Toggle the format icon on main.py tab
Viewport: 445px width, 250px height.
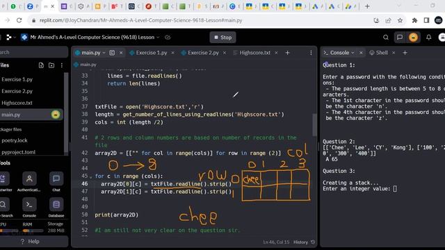pos(112,53)
